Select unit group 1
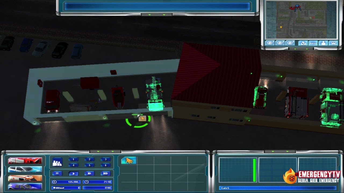Image resolution: width=344 pixels, height=193 pixels. coord(73,159)
